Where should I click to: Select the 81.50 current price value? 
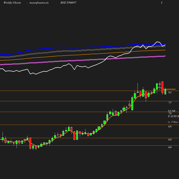click(171, 111)
